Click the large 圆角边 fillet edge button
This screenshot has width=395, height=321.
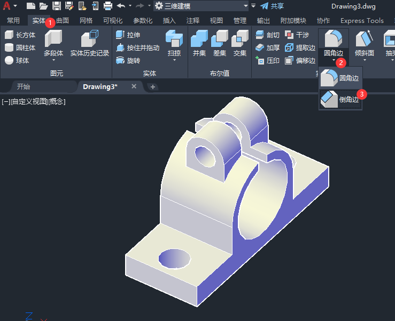[x=334, y=43]
